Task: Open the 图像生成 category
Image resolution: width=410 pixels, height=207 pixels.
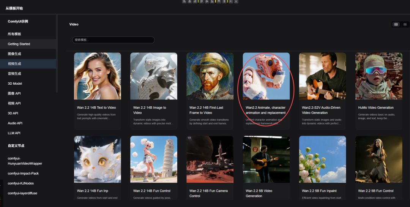Action: (28, 54)
